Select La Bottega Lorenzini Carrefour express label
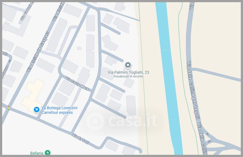This screenshot has width=243, height=157. pyautogui.click(x=57, y=110)
